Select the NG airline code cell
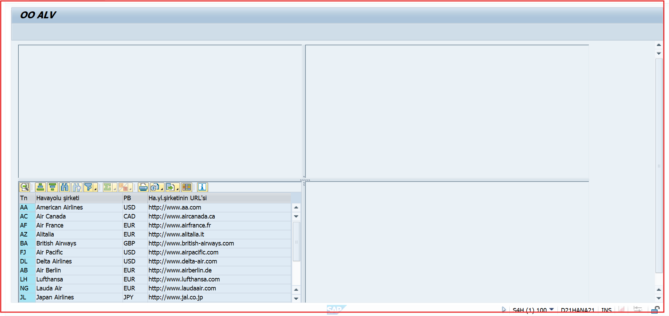The height and width of the screenshot is (316, 669). point(27,288)
